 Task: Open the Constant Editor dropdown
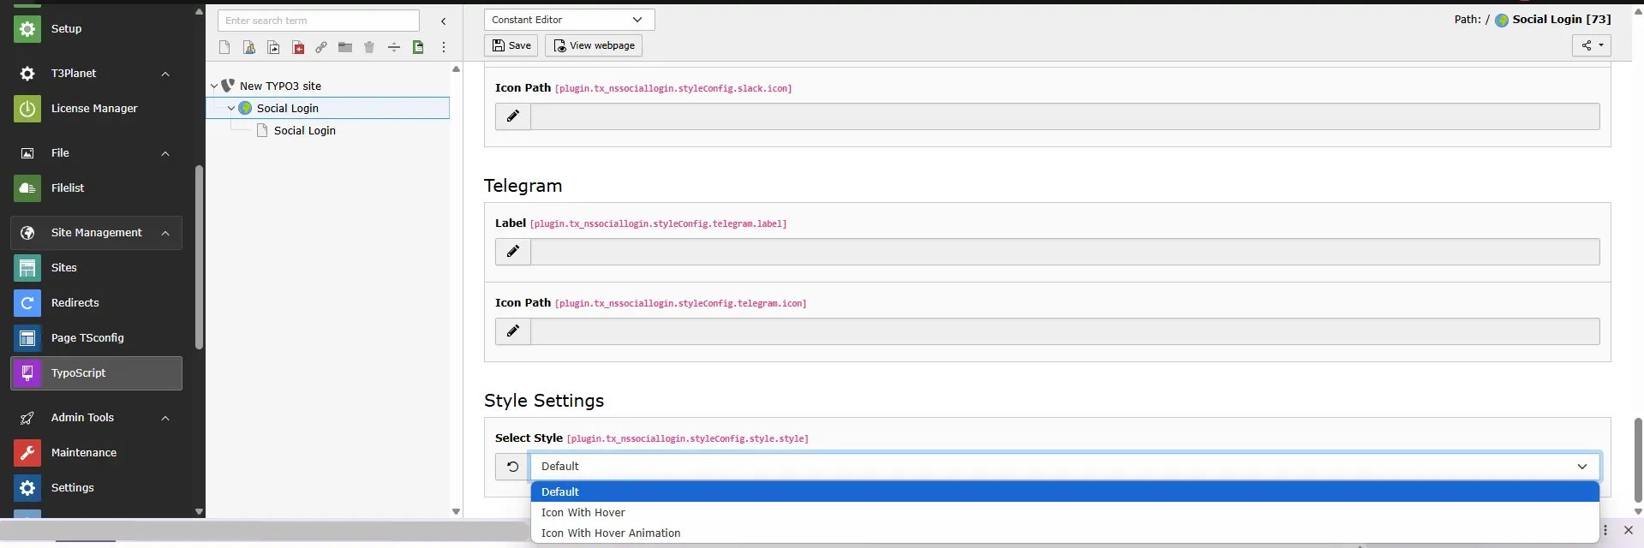pyautogui.click(x=569, y=20)
